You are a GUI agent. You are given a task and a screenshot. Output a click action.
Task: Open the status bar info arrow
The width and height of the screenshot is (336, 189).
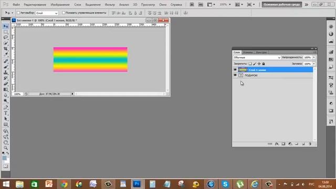pyautogui.click(x=72, y=94)
